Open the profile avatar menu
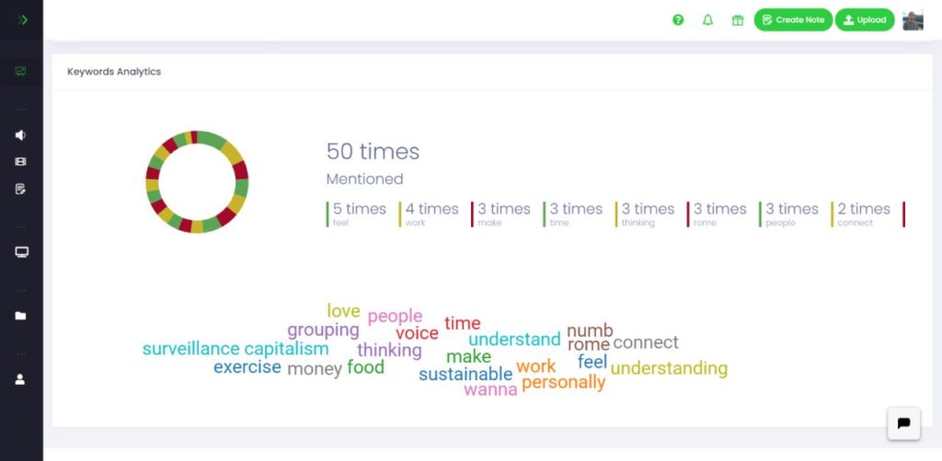 pyautogui.click(x=913, y=20)
